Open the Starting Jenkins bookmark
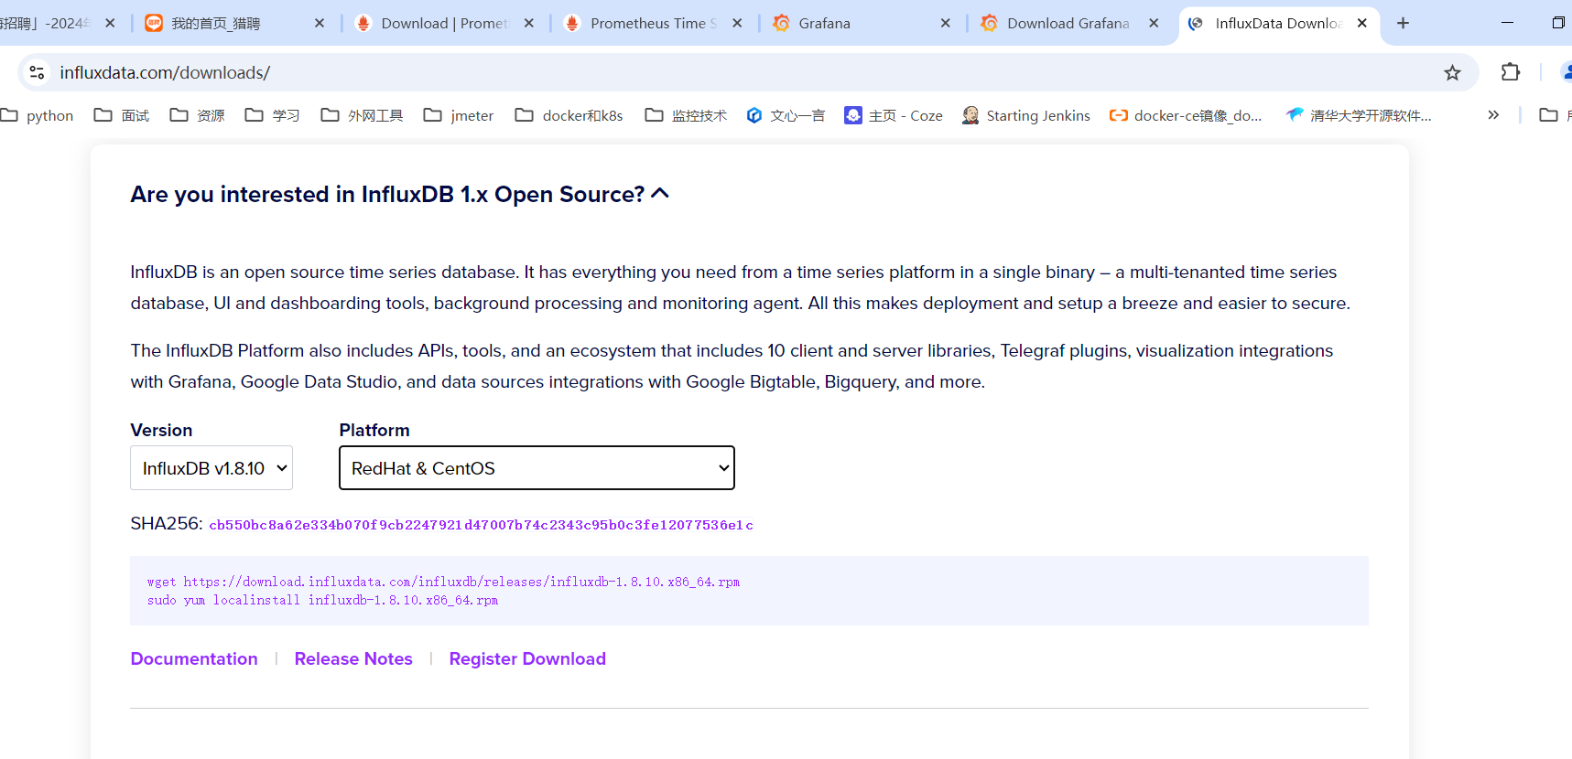This screenshot has width=1572, height=759. pos(1025,115)
